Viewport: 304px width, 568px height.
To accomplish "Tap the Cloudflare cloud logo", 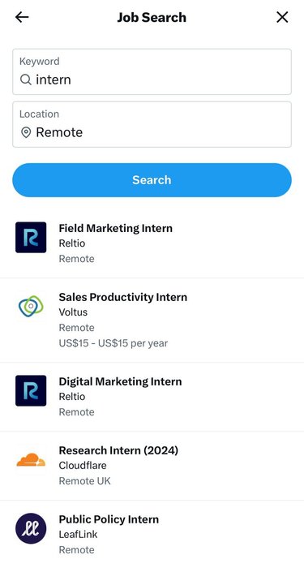I will point(31,460).
